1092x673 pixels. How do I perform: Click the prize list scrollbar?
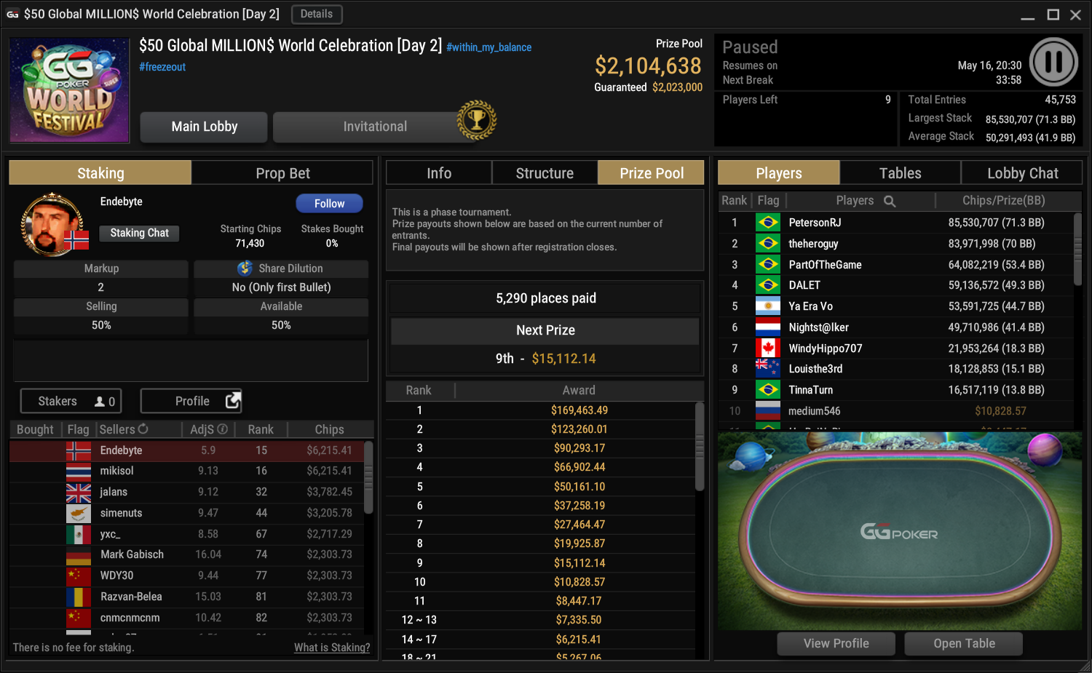coord(700,447)
